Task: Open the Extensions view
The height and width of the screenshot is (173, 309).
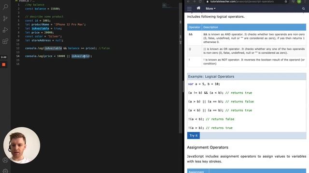Action: (x=5, y=41)
